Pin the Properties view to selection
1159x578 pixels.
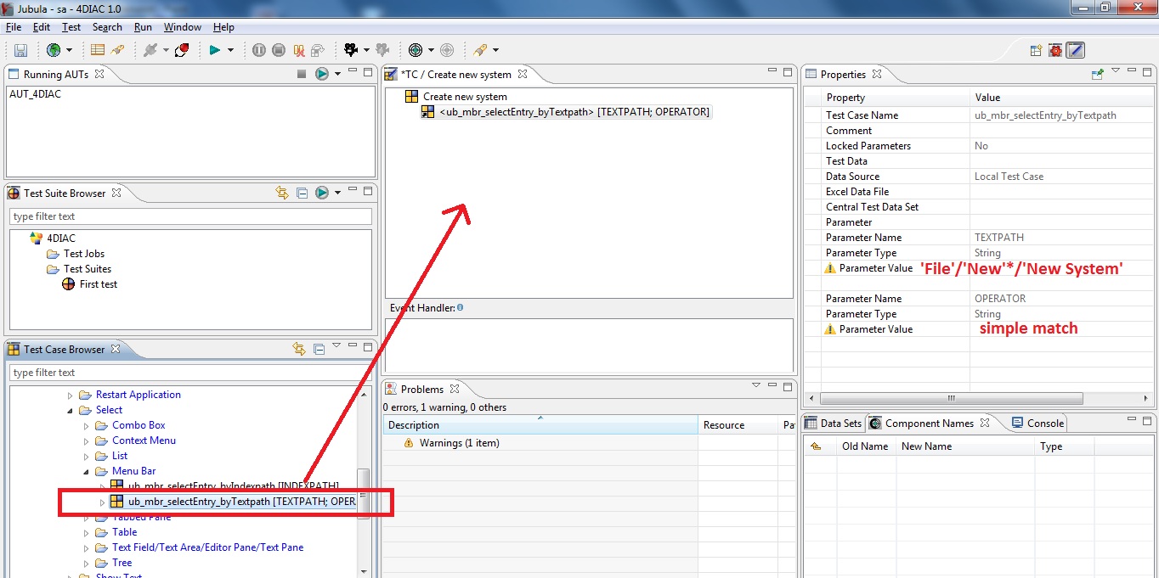point(1097,74)
